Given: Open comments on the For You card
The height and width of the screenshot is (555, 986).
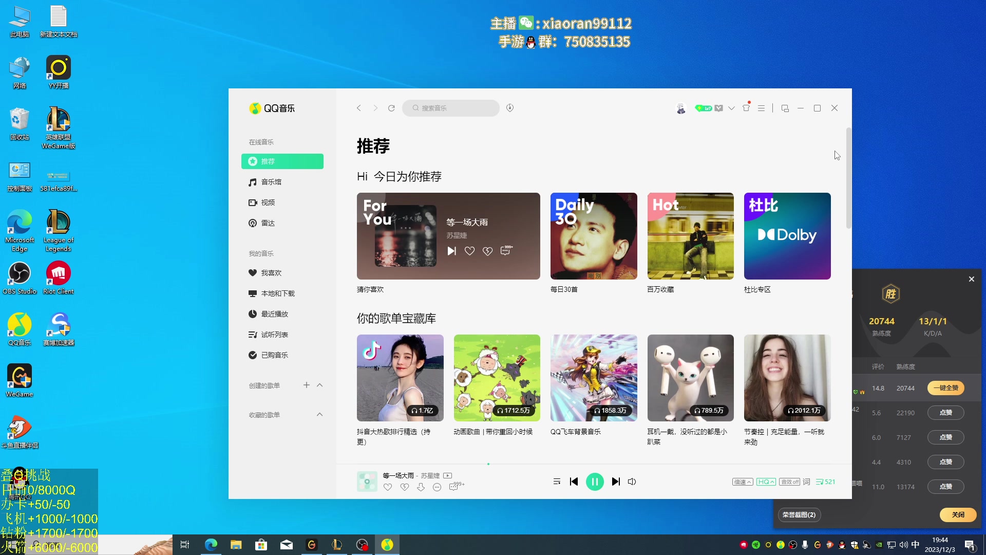Looking at the screenshot, I should [506, 250].
